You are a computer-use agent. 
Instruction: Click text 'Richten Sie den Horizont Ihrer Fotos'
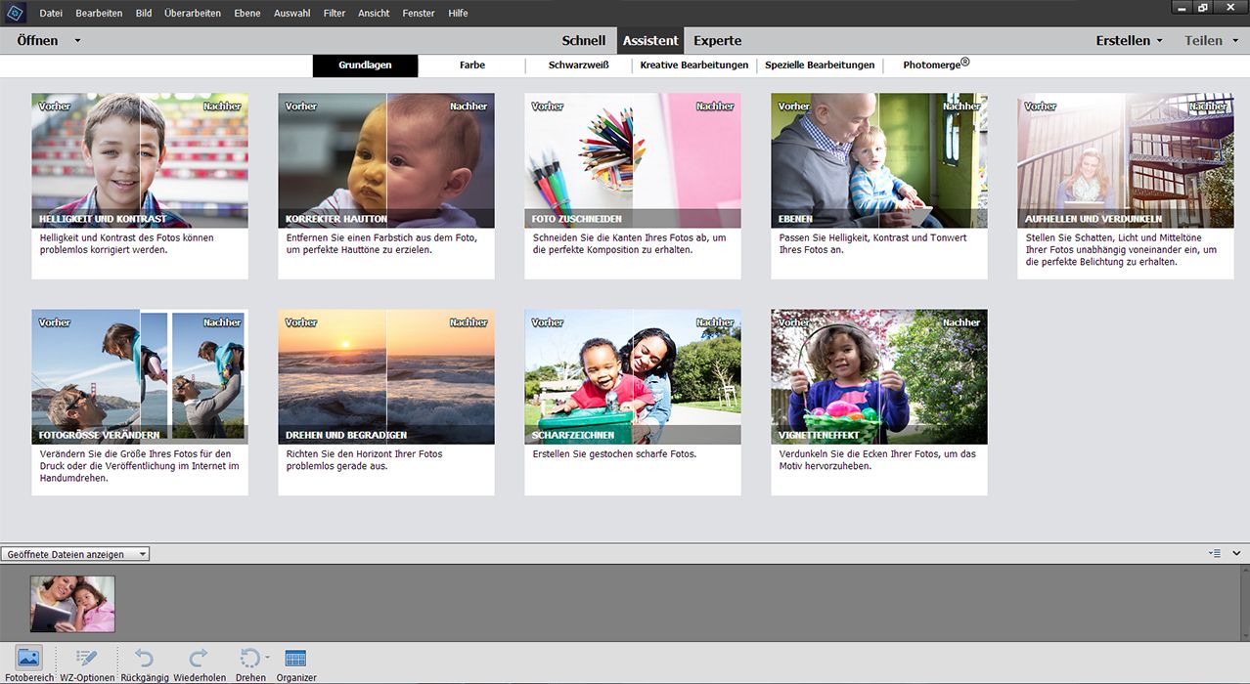[x=365, y=454]
